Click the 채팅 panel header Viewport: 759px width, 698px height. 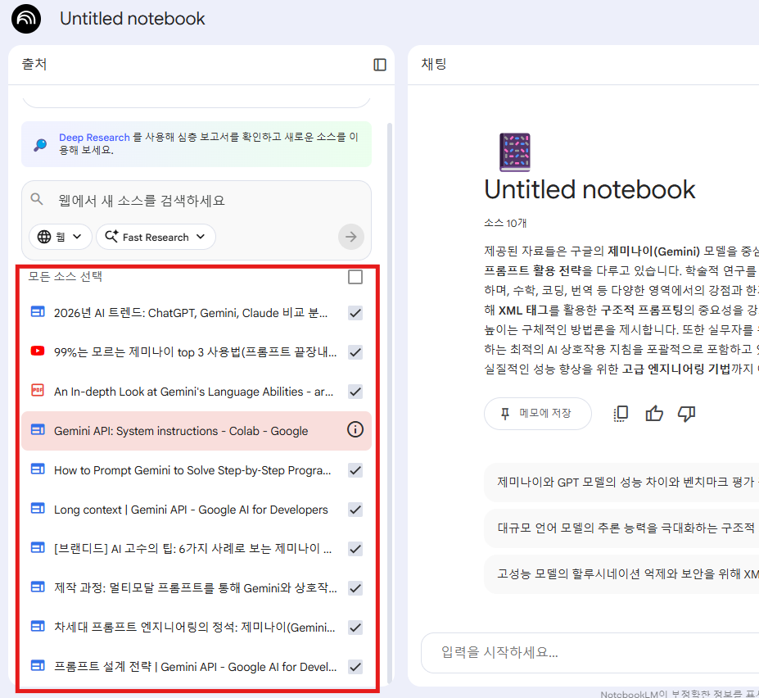[x=434, y=64]
